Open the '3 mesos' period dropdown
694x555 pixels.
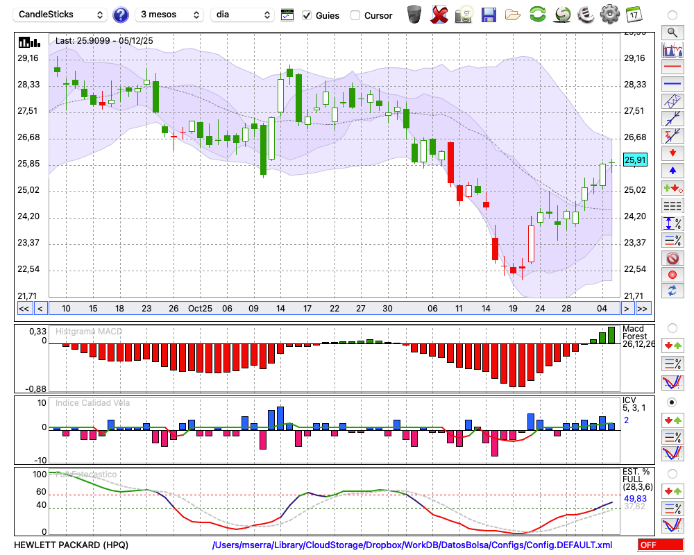pos(169,15)
